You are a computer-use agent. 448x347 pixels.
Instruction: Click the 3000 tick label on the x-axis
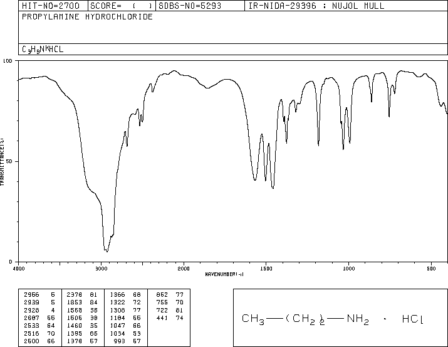(x=101, y=269)
